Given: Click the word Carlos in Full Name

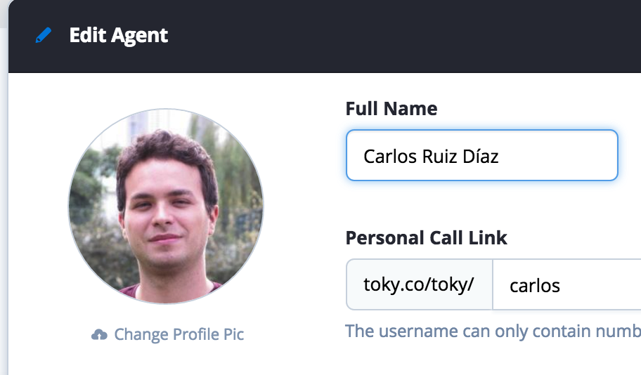Looking at the screenshot, I should 389,156.
